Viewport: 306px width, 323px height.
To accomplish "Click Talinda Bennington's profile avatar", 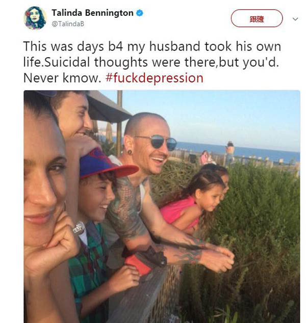I will click(x=35, y=18).
